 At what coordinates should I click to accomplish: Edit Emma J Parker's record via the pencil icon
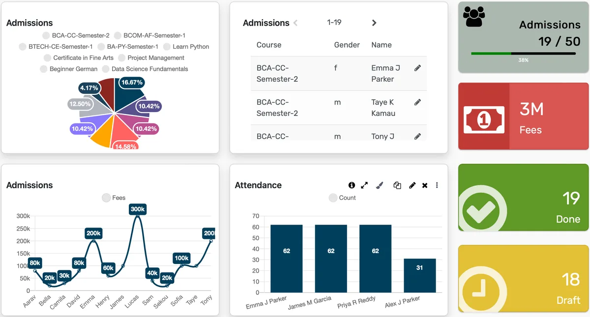pyautogui.click(x=417, y=67)
